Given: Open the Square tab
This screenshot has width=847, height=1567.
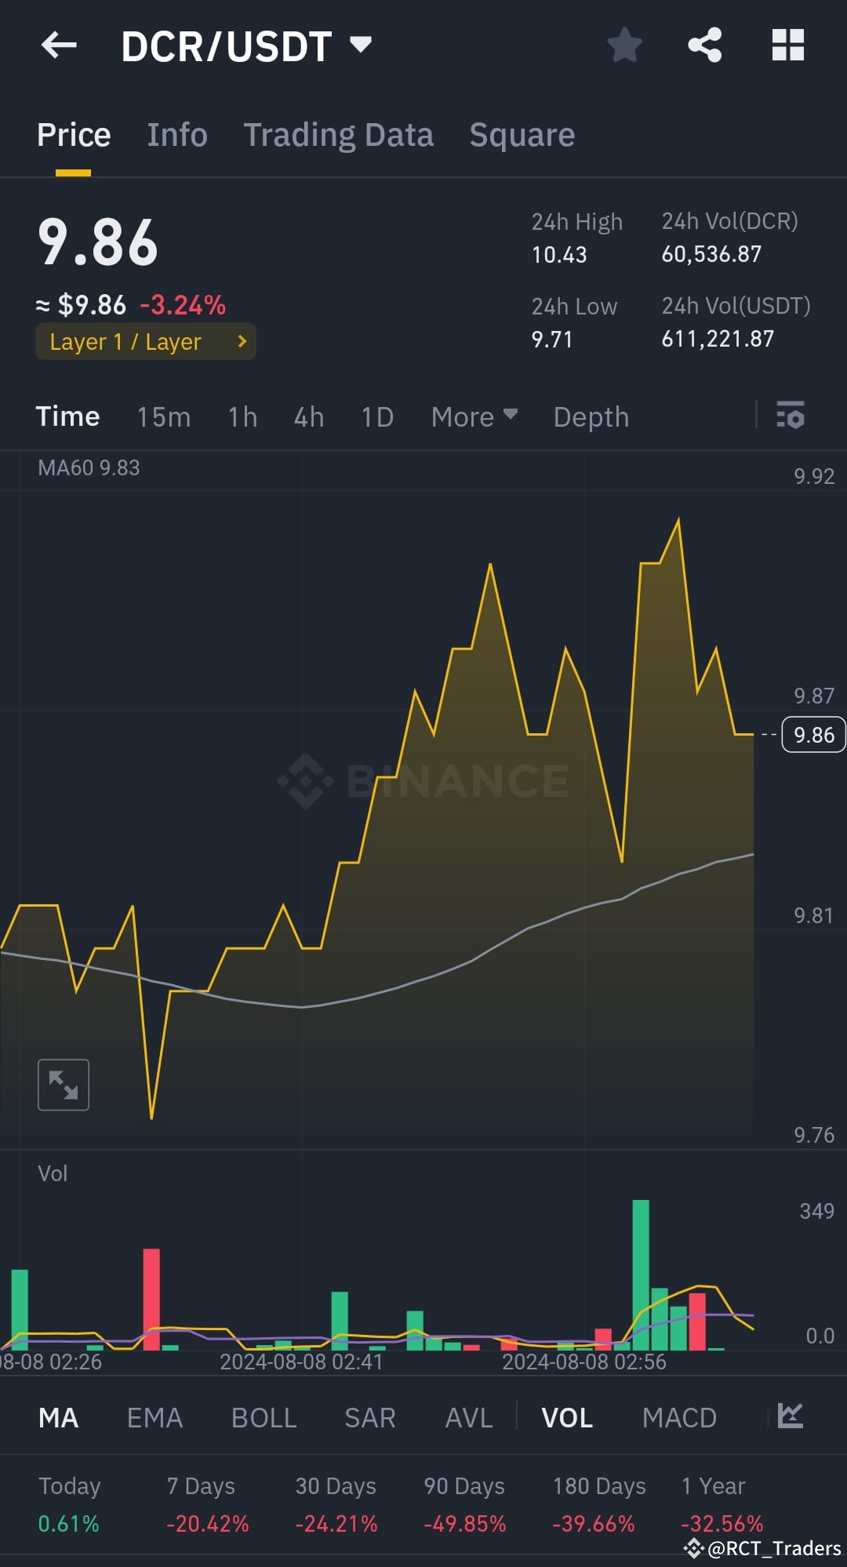Looking at the screenshot, I should tap(522, 134).
